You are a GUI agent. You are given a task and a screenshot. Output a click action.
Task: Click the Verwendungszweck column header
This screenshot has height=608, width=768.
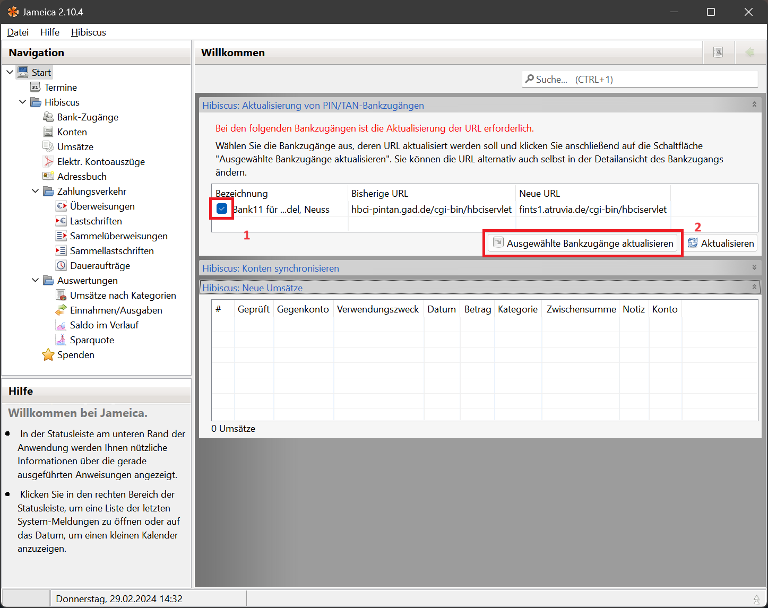[x=378, y=309]
